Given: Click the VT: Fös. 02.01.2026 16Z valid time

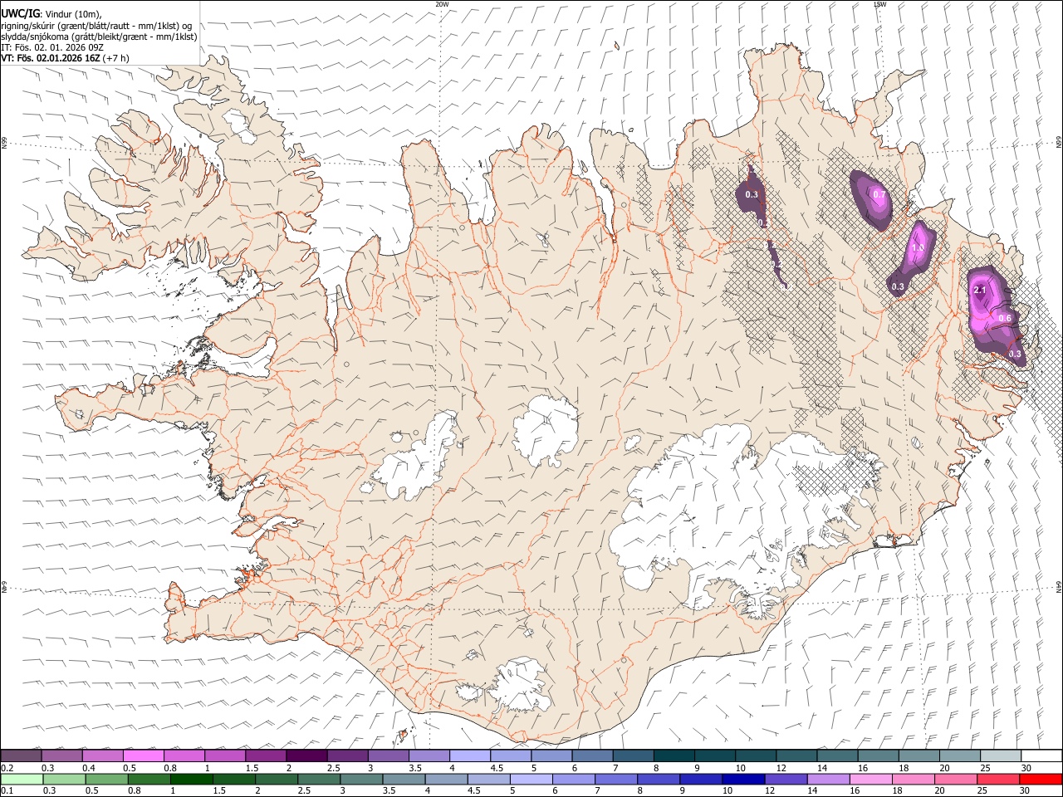Looking at the screenshot, I should click(x=65, y=58).
